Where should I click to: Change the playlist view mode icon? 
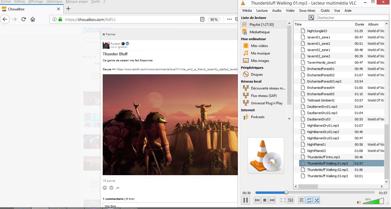311,18
